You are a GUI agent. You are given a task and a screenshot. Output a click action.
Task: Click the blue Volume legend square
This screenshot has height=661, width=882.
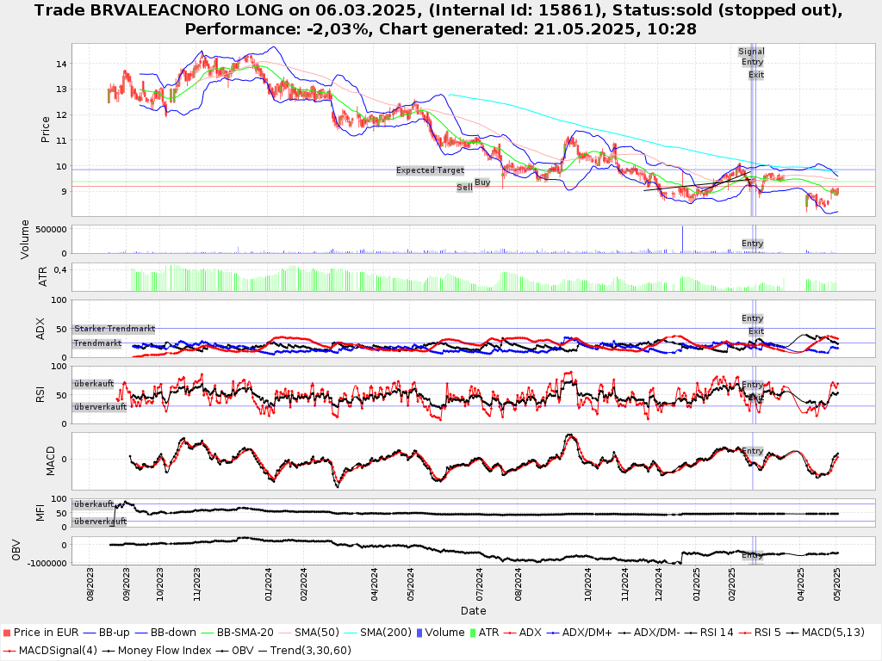click(x=419, y=633)
